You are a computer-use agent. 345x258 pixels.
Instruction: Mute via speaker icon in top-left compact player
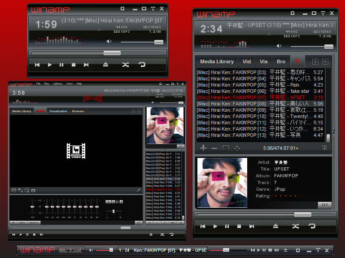(x=109, y=41)
